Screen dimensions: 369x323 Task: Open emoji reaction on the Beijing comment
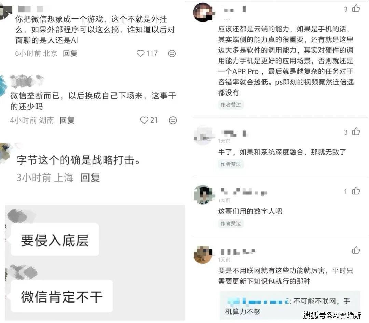pos(172,53)
